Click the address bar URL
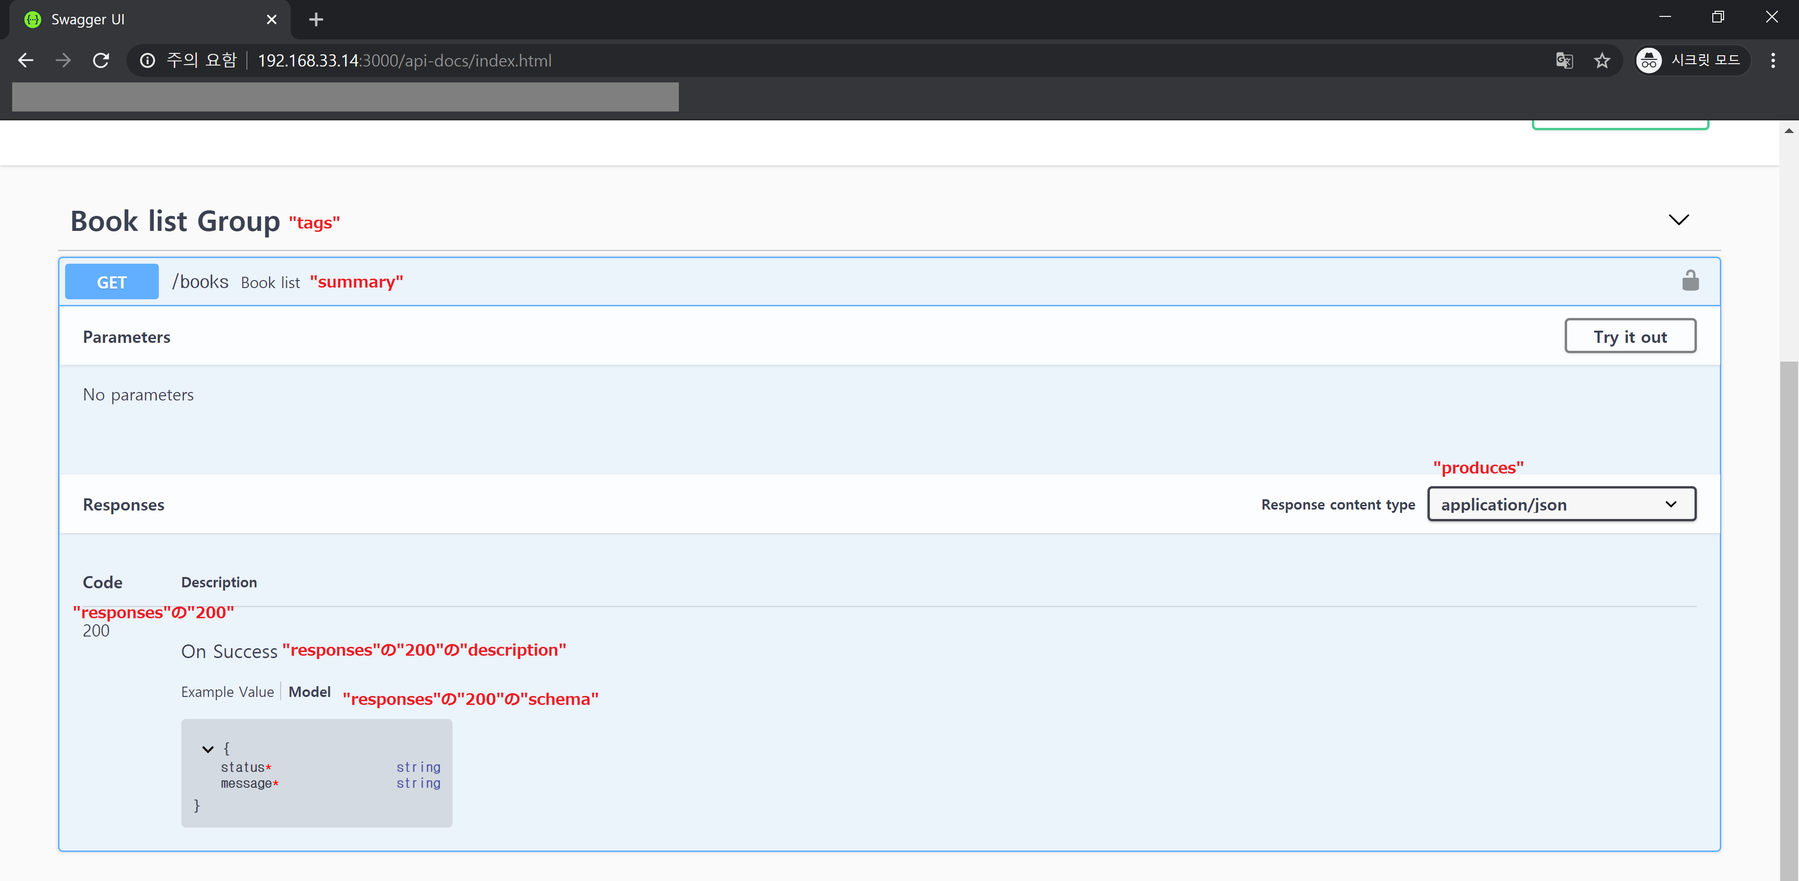Viewport: 1799px width, 881px height. tap(405, 61)
